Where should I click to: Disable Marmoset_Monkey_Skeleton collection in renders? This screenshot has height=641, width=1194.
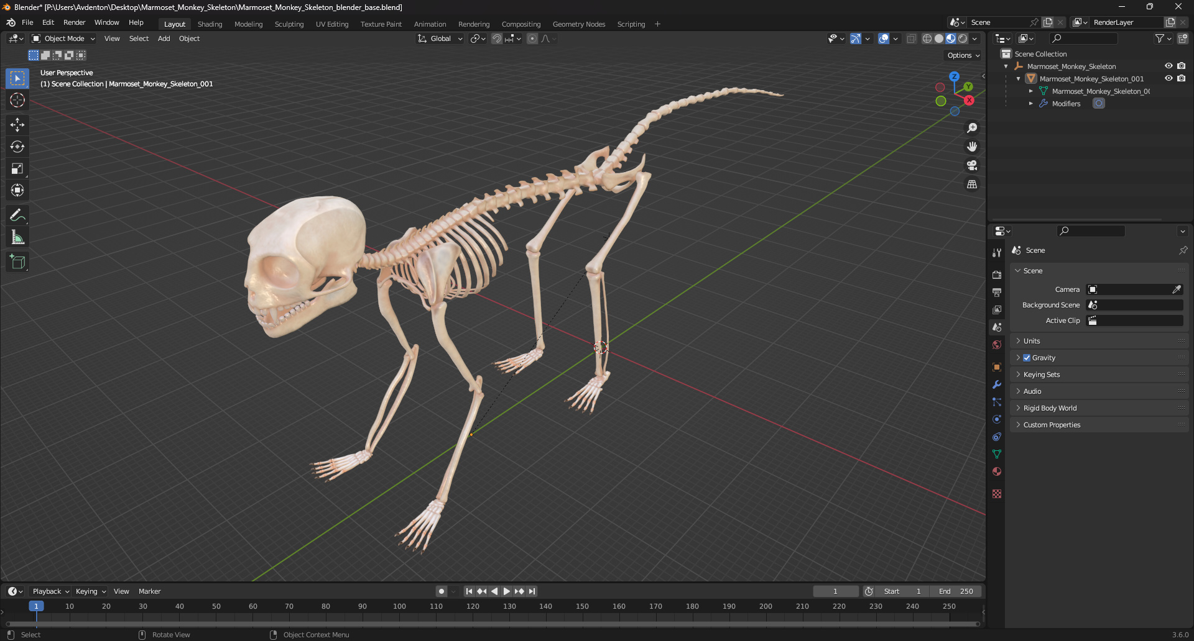coord(1181,66)
